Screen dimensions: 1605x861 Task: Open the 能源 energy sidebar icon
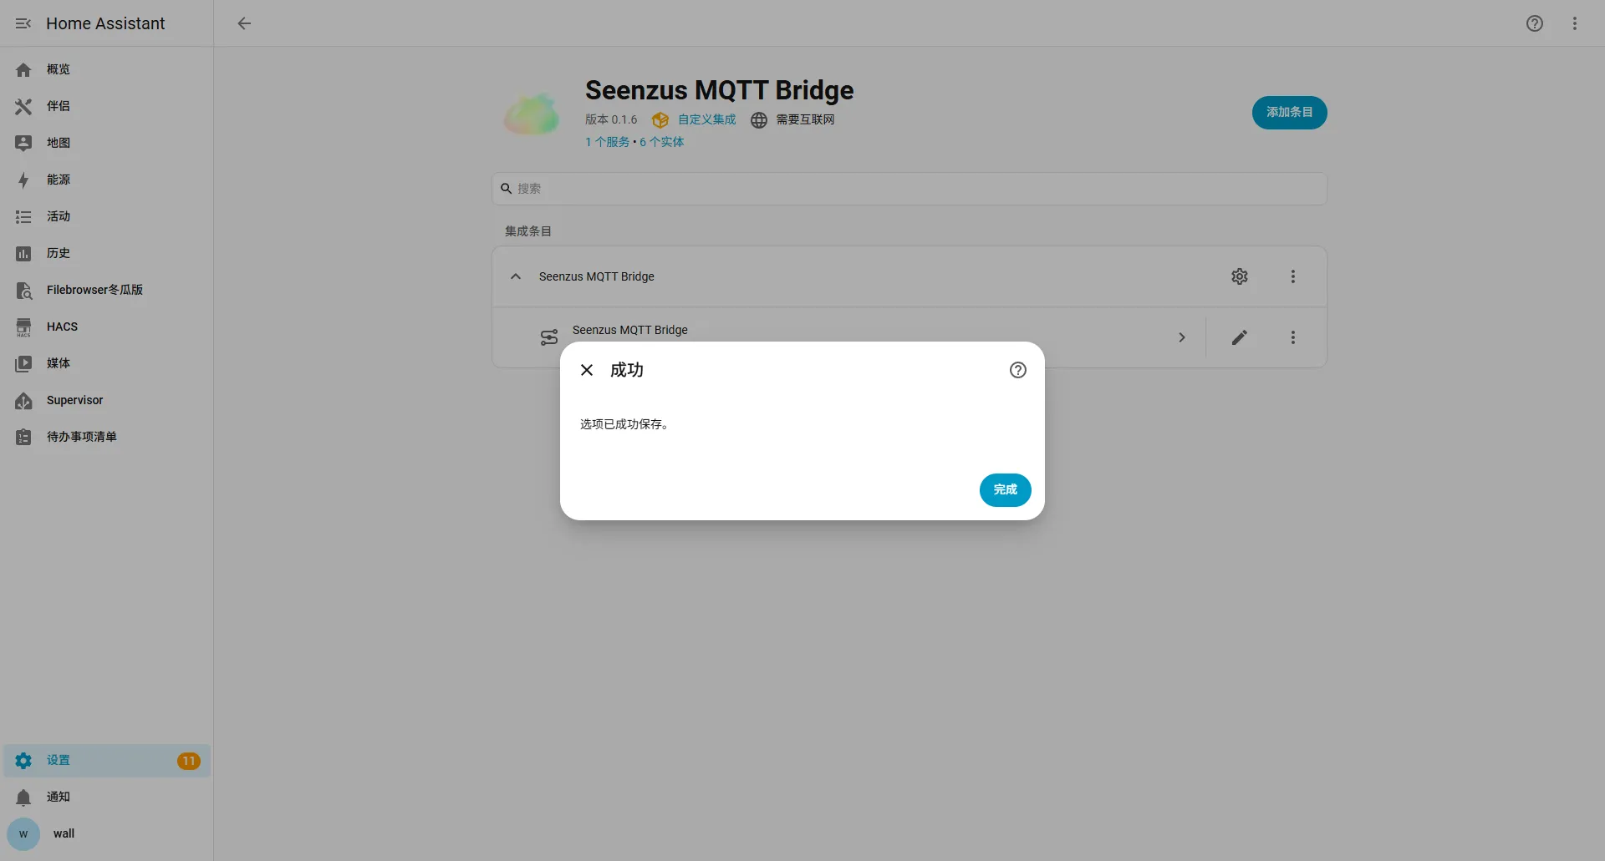[x=23, y=180]
